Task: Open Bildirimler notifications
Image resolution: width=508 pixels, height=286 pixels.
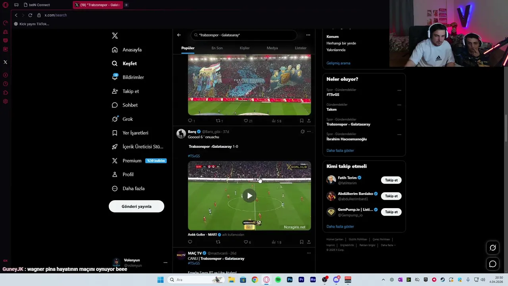Action: tap(128, 77)
